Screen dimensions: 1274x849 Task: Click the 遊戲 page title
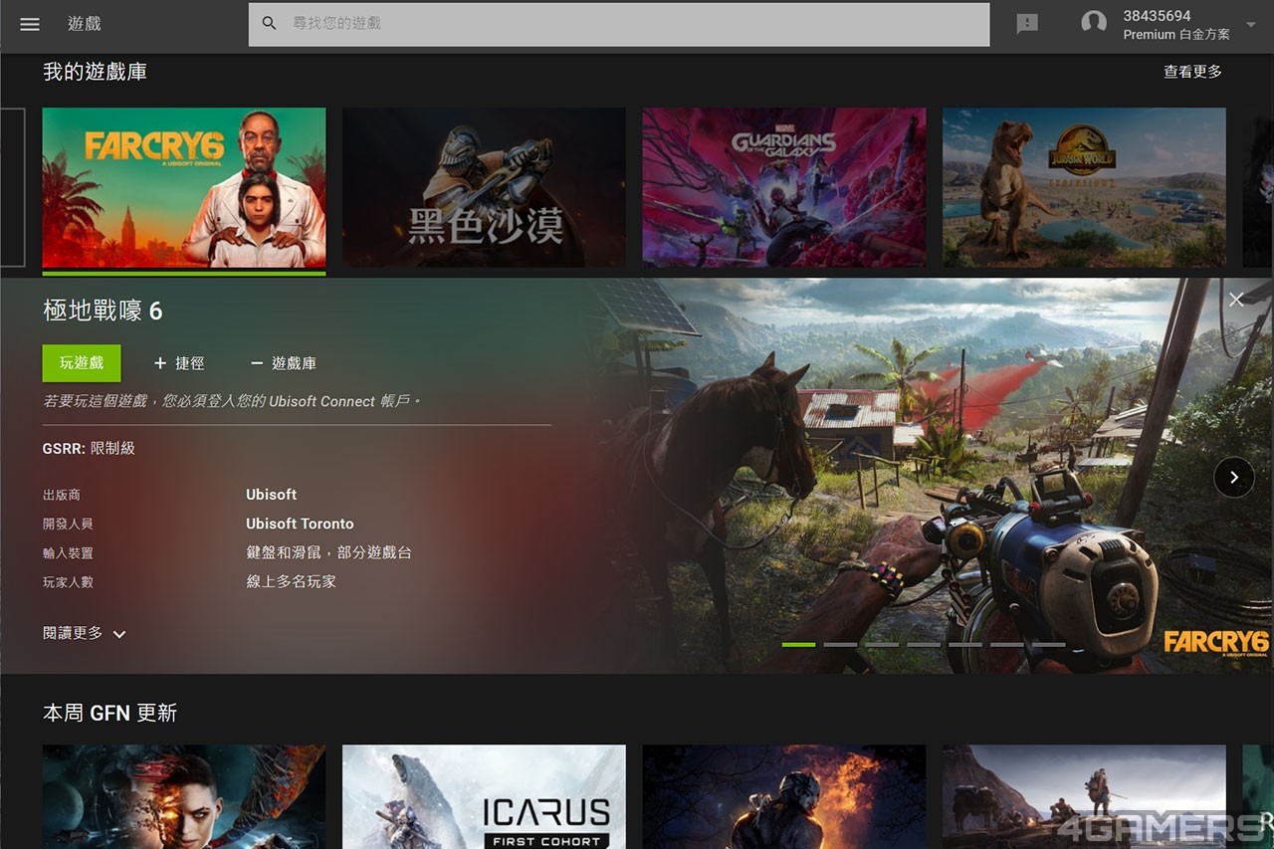[x=85, y=24]
